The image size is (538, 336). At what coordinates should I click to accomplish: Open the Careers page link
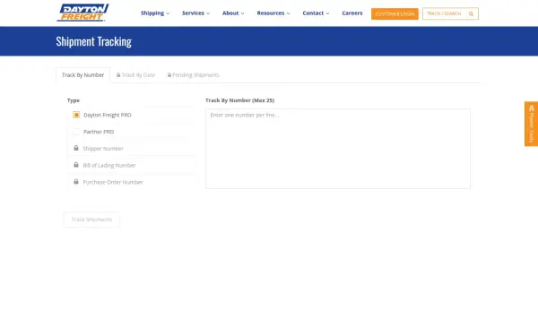tap(352, 13)
